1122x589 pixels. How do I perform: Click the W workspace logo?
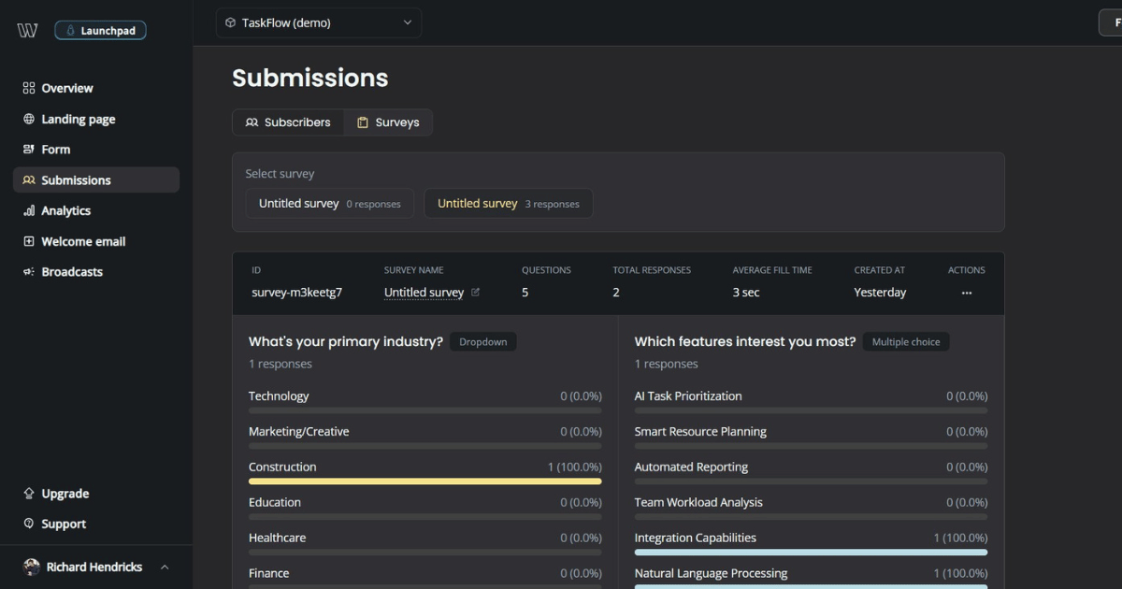(26, 29)
